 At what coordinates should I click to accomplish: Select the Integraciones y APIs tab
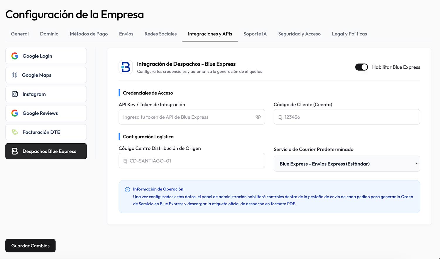210,34
